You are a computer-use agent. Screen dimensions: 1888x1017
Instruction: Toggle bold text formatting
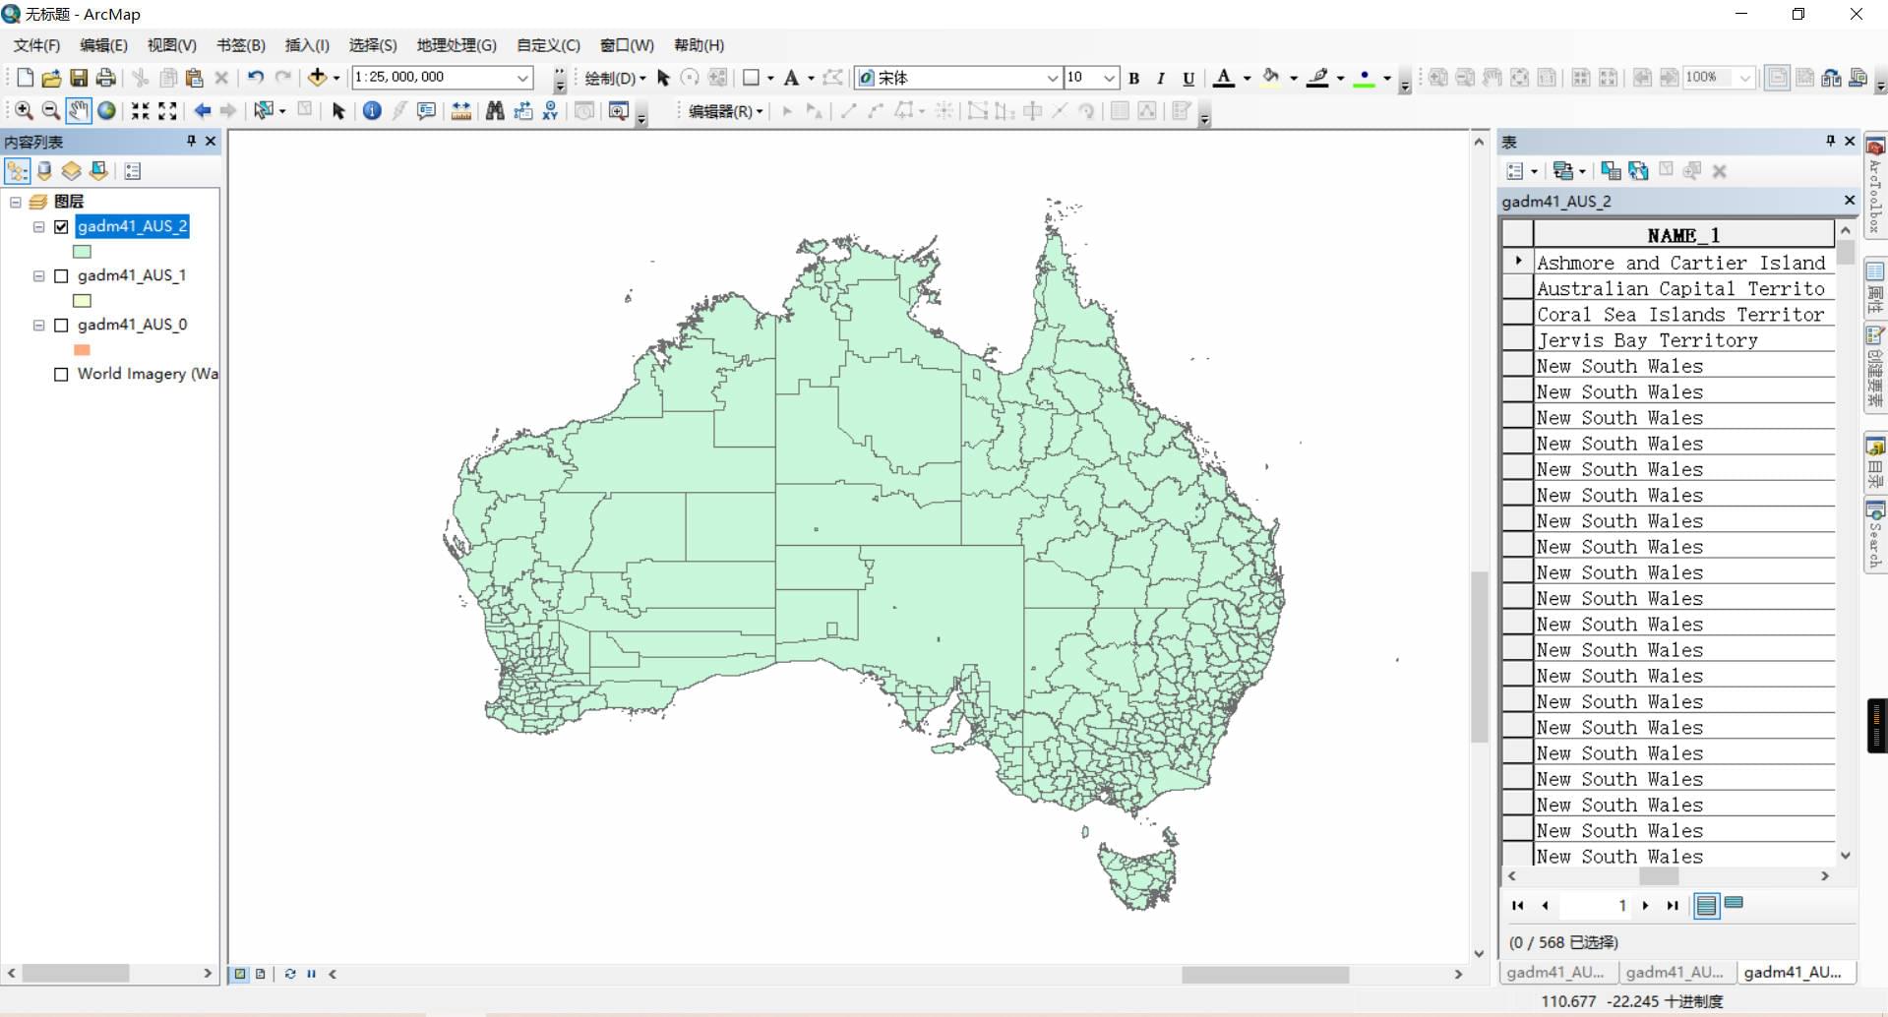(1134, 78)
